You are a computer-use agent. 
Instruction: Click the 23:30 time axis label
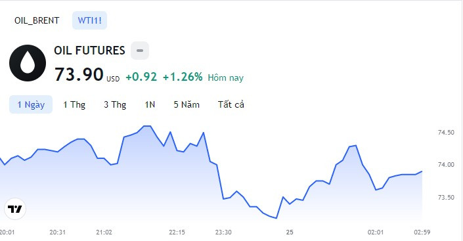223,232
